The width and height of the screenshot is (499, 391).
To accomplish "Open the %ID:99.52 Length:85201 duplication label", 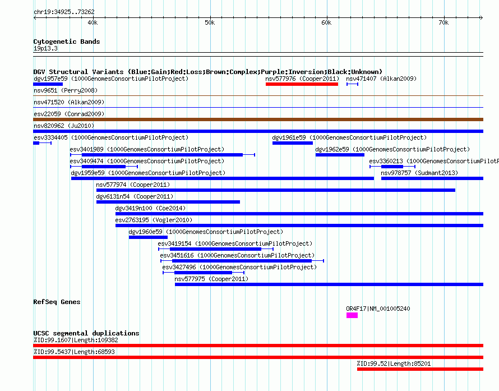I will pyautogui.click(x=394, y=364).
